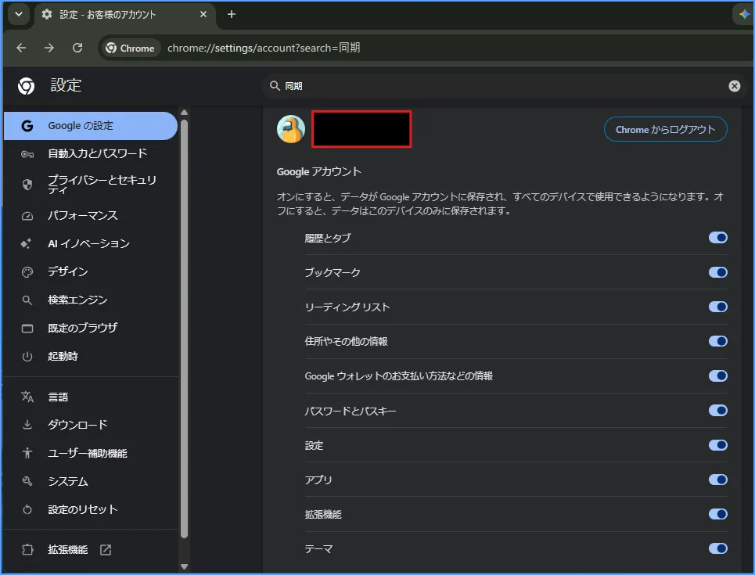
Task: Click the palette design icon
Action: 27,272
